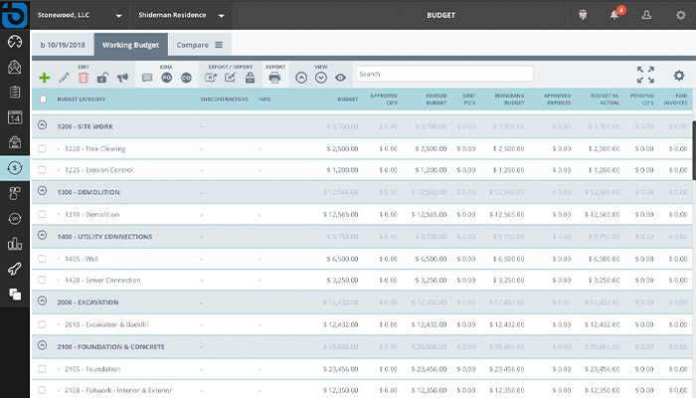Viewport: 696px width, 398px height.
Task: Click the green plus add item icon
Action: [x=44, y=78]
